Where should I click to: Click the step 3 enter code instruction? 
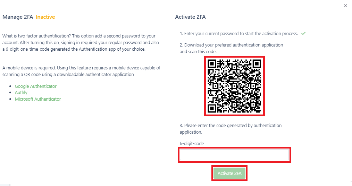231,128
